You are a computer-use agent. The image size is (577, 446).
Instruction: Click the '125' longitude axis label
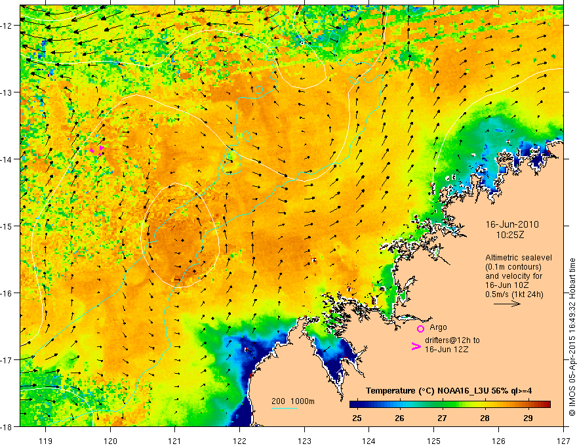click(434, 441)
